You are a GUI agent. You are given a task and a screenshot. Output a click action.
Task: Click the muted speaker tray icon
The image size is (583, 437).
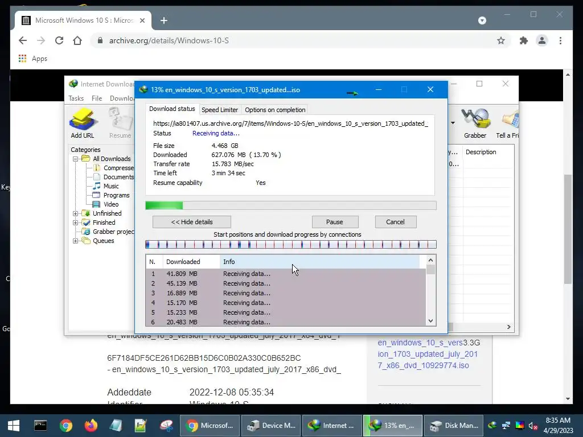click(x=533, y=426)
